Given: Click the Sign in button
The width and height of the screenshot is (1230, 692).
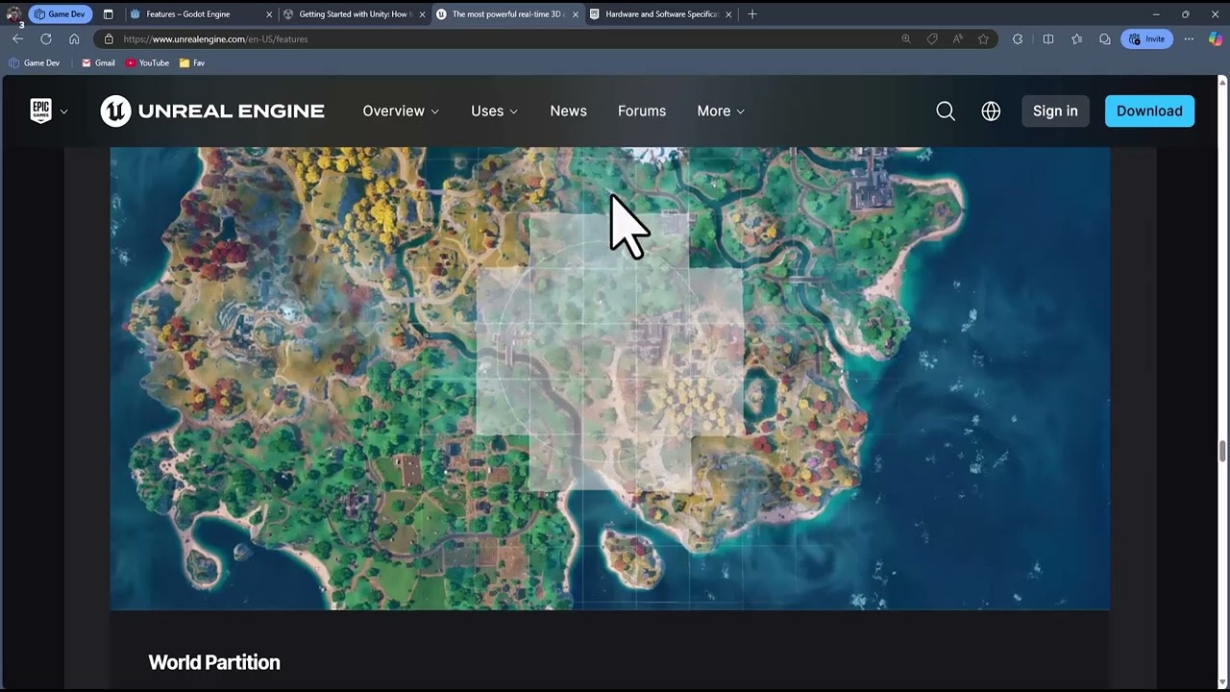Looking at the screenshot, I should 1055,111.
